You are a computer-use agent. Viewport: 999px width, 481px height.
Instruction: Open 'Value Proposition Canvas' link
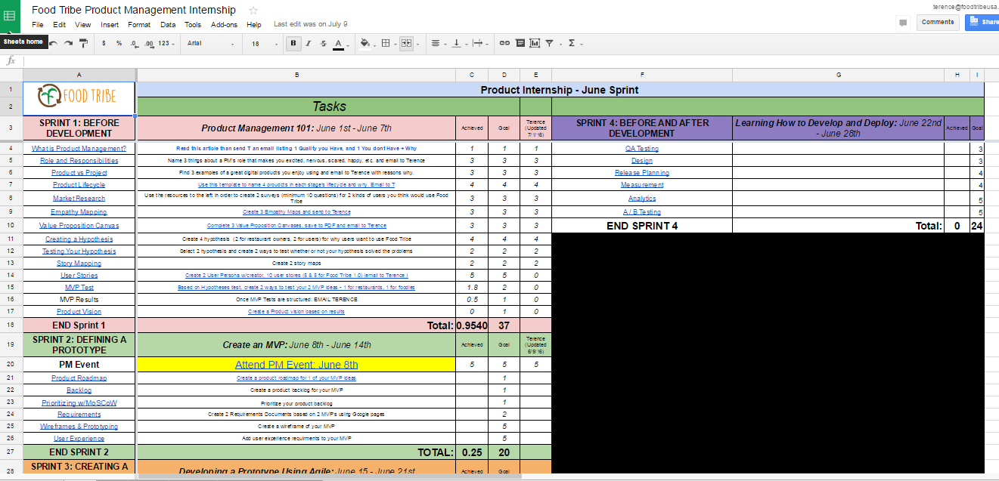79,226
